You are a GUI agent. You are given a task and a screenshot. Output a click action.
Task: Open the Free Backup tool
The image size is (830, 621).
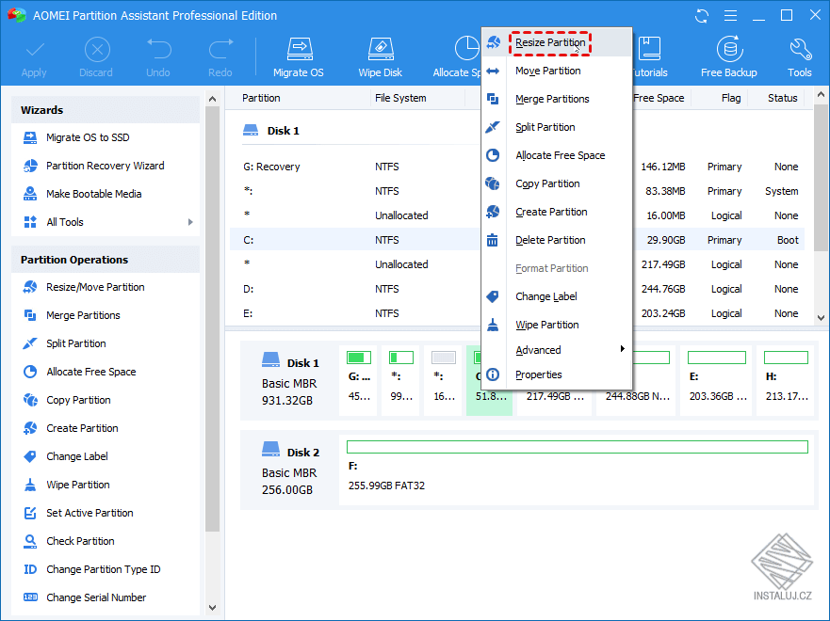coord(728,56)
